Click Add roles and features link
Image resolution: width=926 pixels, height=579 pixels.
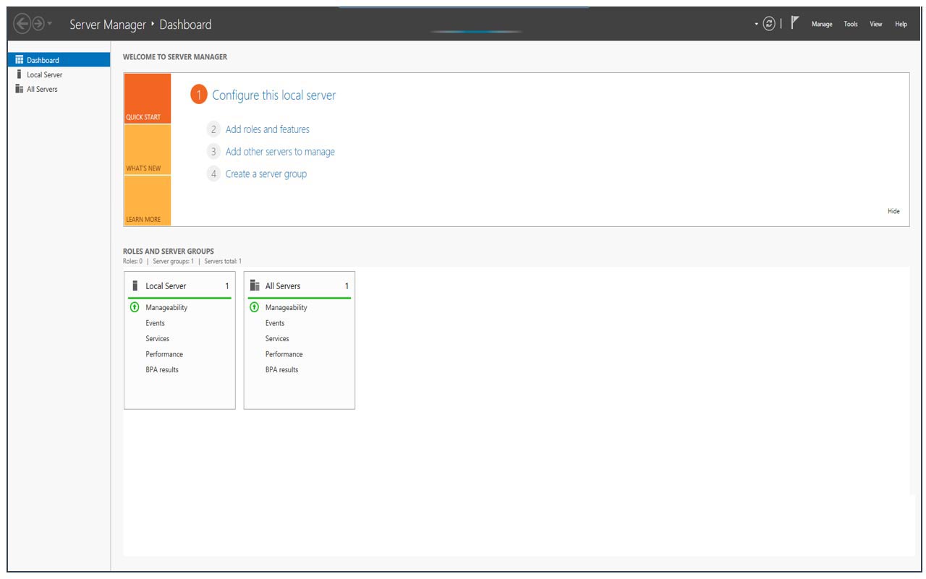(x=268, y=129)
